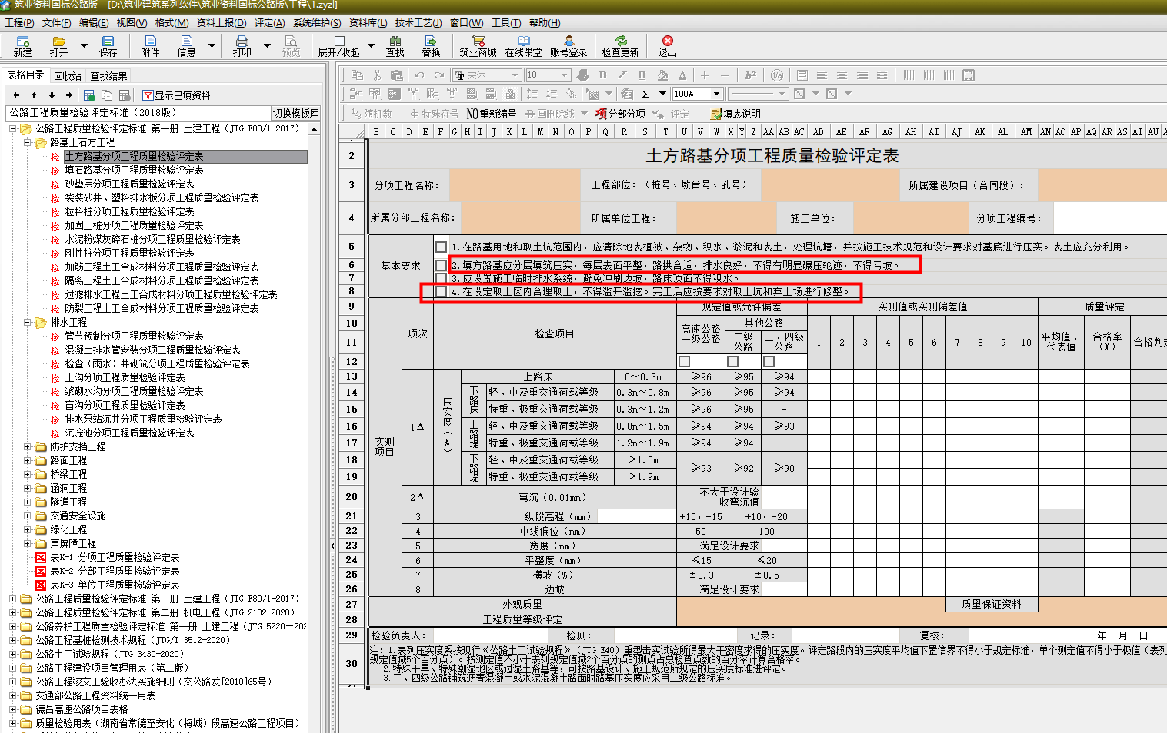
Task: Expand 路面工程 tree node
Action: [x=28, y=460]
